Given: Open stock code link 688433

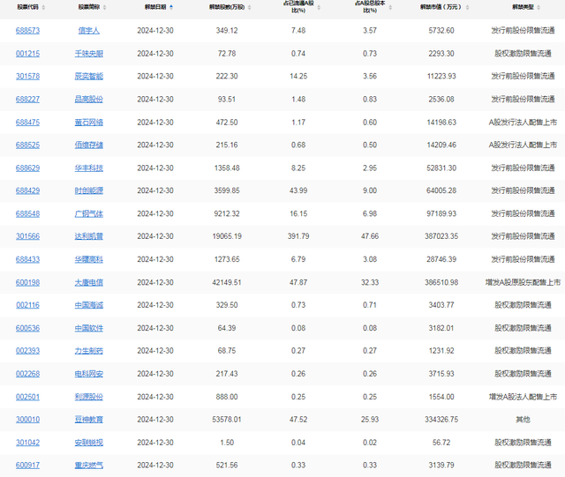Looking at the screenshot, I should [x=27, y=259].
